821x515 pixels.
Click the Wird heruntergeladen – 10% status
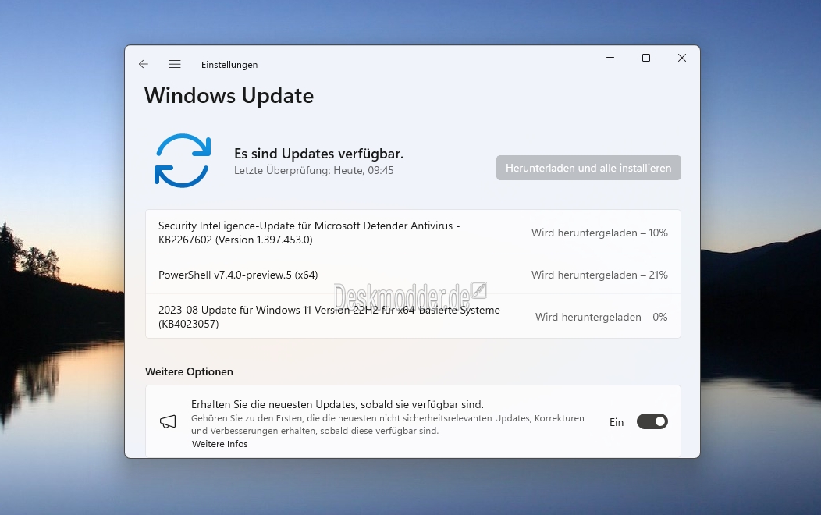pos(599,233)
